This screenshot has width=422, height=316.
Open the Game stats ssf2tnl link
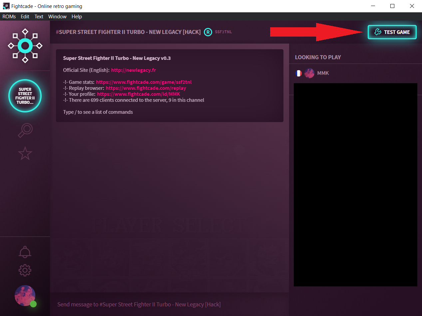pos(144,82)
